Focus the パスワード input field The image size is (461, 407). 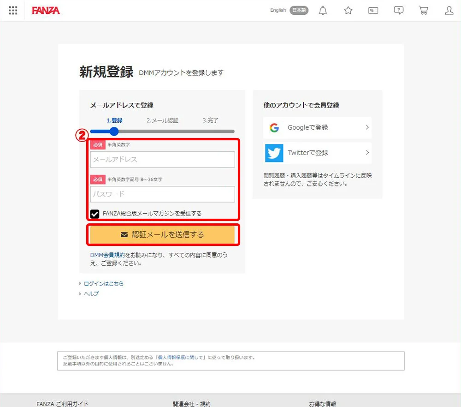163,194
